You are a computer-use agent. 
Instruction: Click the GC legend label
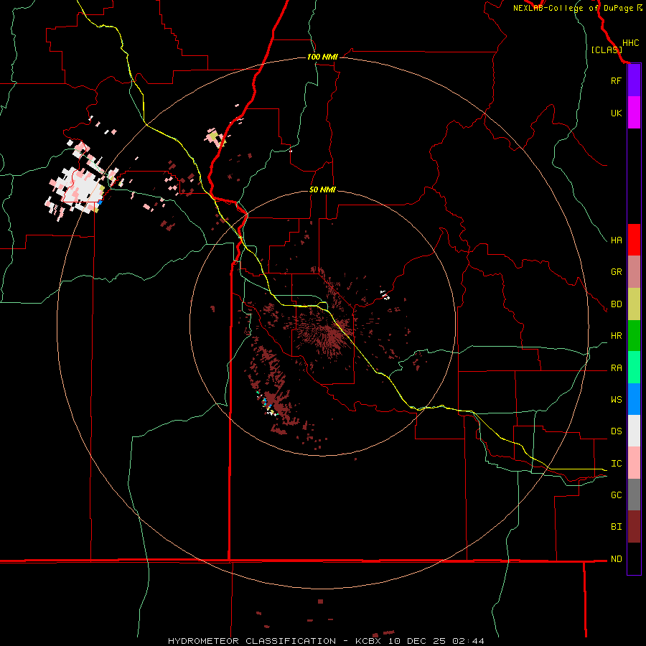pos(616,495)
